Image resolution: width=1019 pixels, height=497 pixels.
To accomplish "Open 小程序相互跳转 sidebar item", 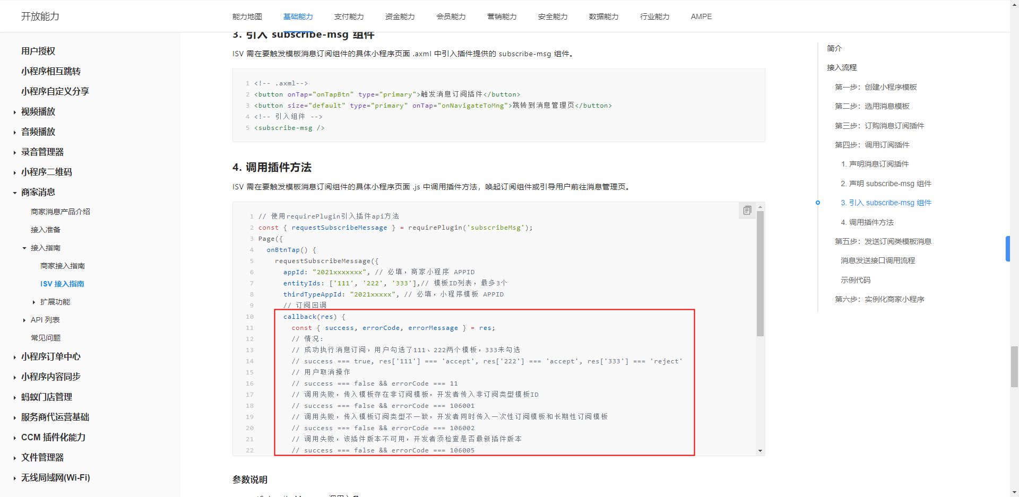I will pos(51,71).
